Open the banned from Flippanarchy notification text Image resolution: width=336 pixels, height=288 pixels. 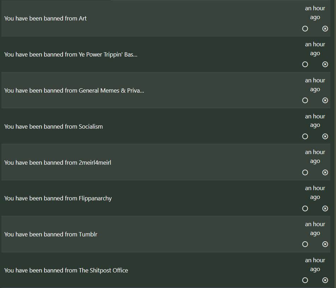coord(58,198)
